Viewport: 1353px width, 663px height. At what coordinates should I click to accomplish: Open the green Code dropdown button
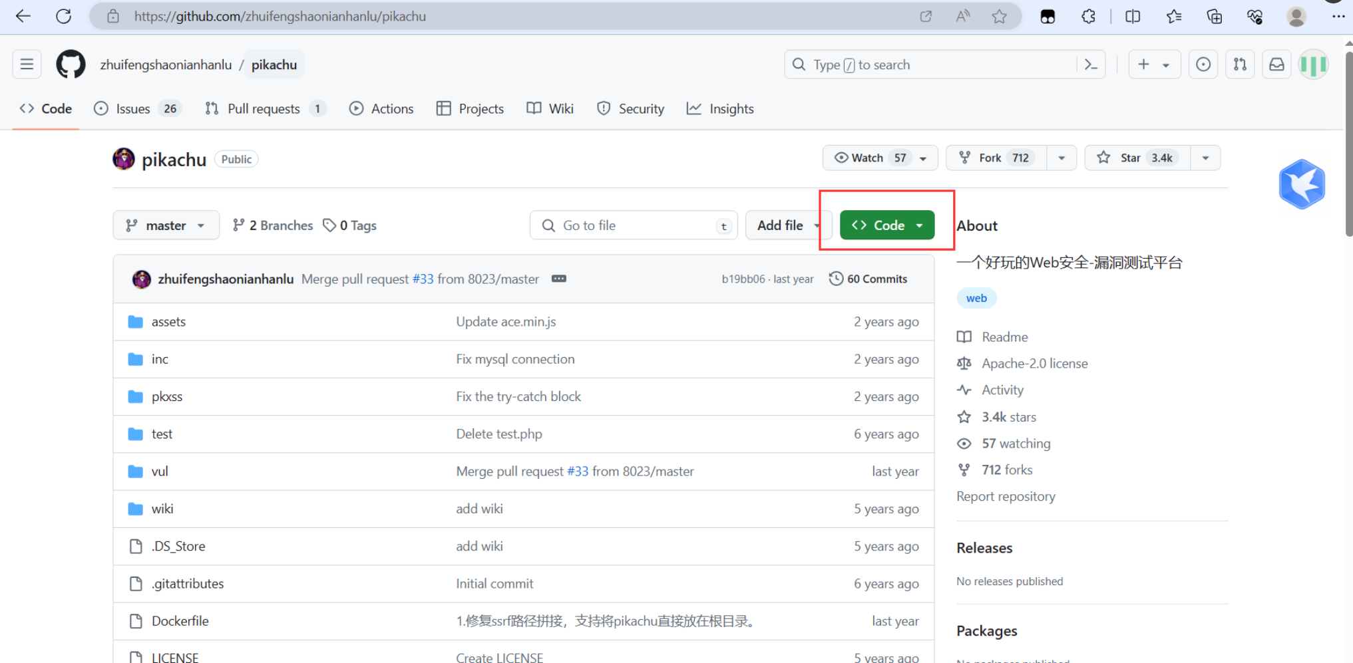[887, 225]
